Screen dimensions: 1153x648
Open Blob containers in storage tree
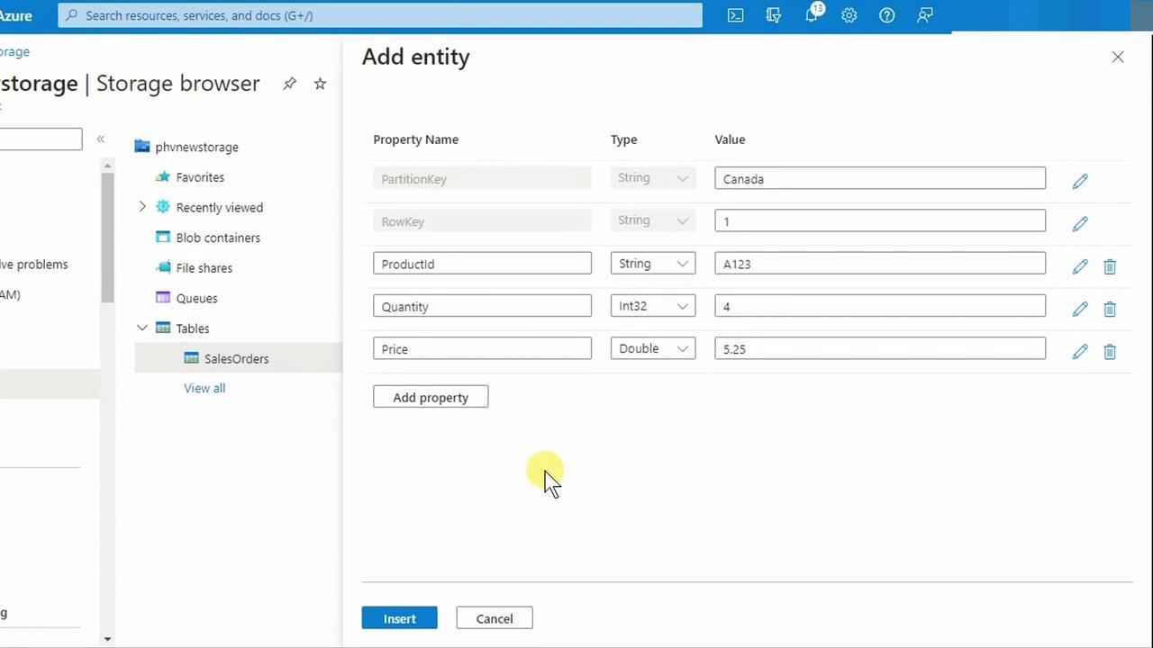tap(218, 238)
